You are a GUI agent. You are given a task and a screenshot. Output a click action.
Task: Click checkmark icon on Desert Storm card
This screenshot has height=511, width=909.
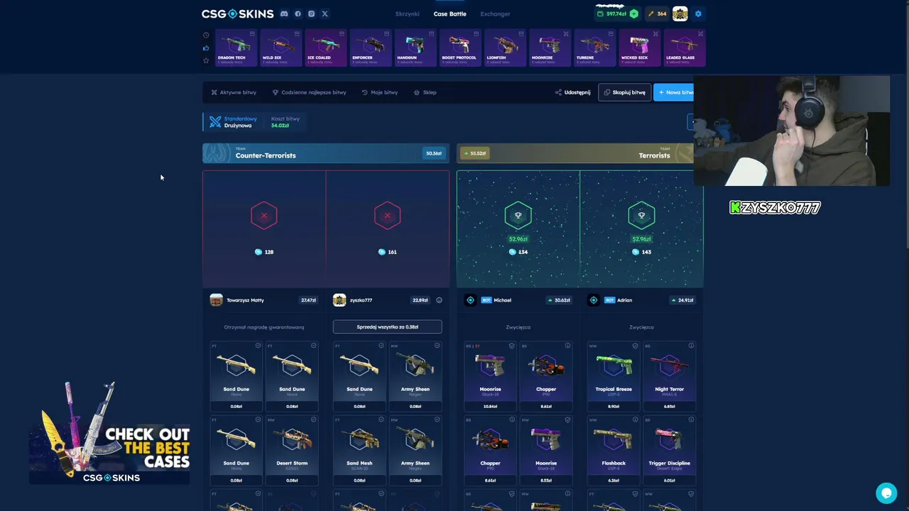pyautogui.click(x=313, y=419)
